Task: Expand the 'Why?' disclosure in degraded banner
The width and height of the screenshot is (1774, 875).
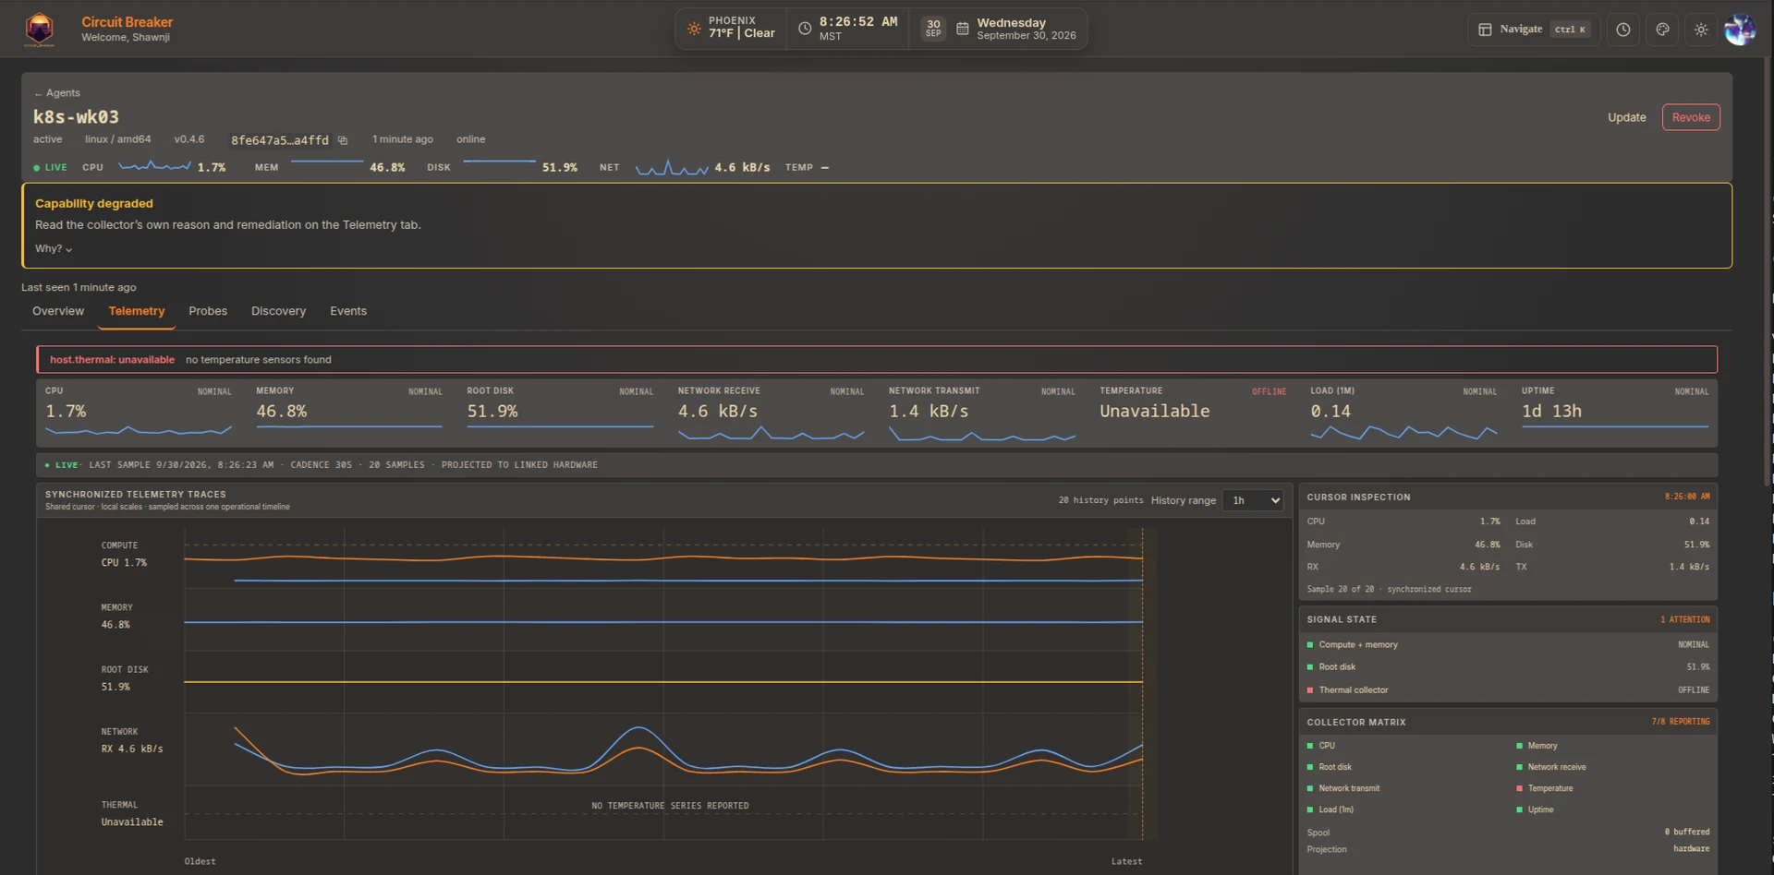Action: pyautogui.click(x=54, y=248)
